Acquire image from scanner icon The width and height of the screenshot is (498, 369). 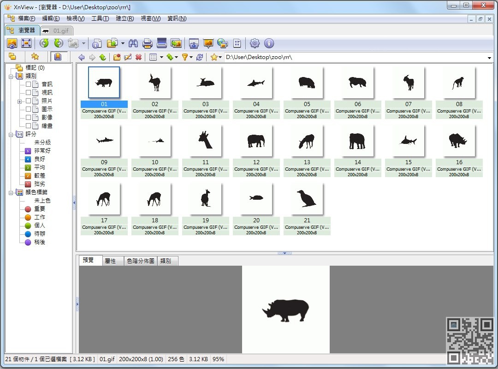162,43
